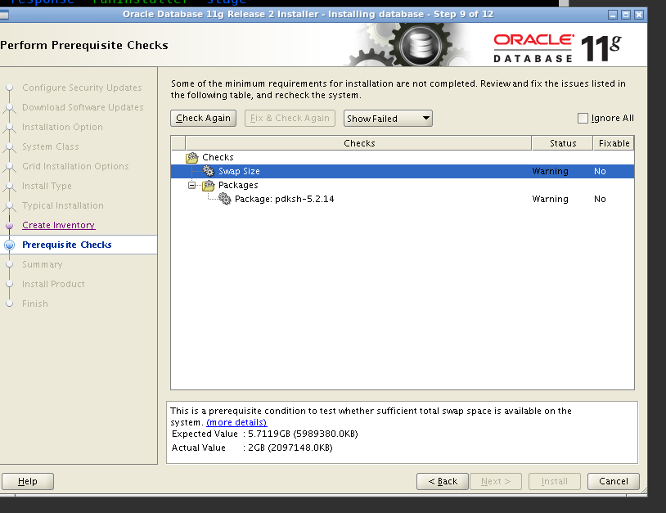Open the Help button
The height and width of the screenshot is (513, 666).
point(28,481)
